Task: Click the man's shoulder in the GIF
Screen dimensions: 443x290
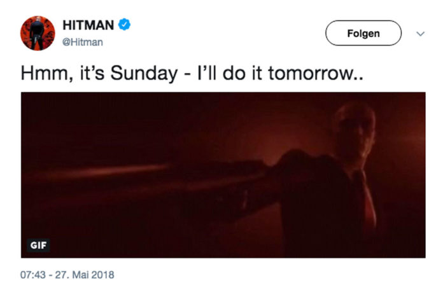Action: point(312,162)
